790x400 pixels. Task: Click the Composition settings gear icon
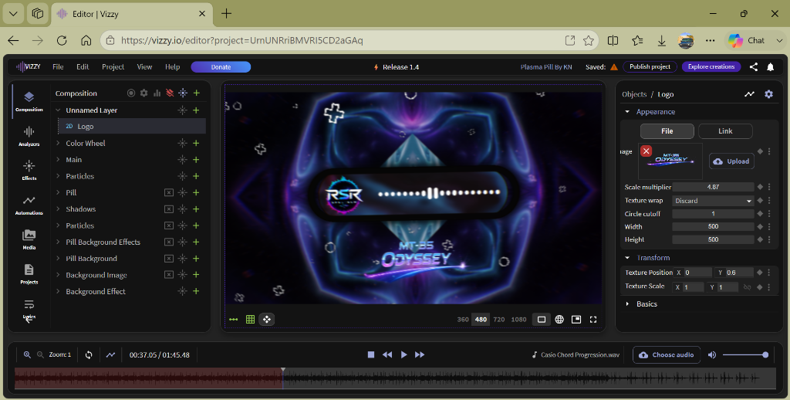pos(144,93)
